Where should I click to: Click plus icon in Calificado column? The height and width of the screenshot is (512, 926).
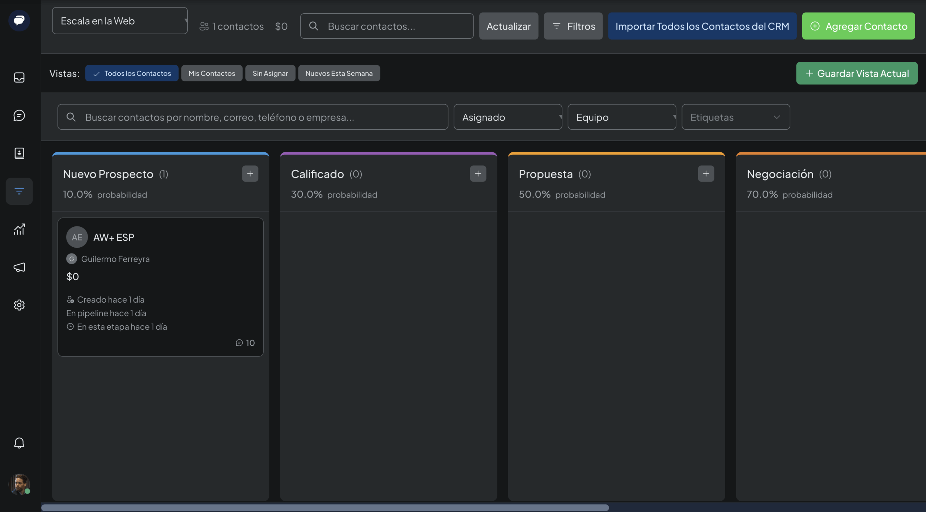pos(478,174)
